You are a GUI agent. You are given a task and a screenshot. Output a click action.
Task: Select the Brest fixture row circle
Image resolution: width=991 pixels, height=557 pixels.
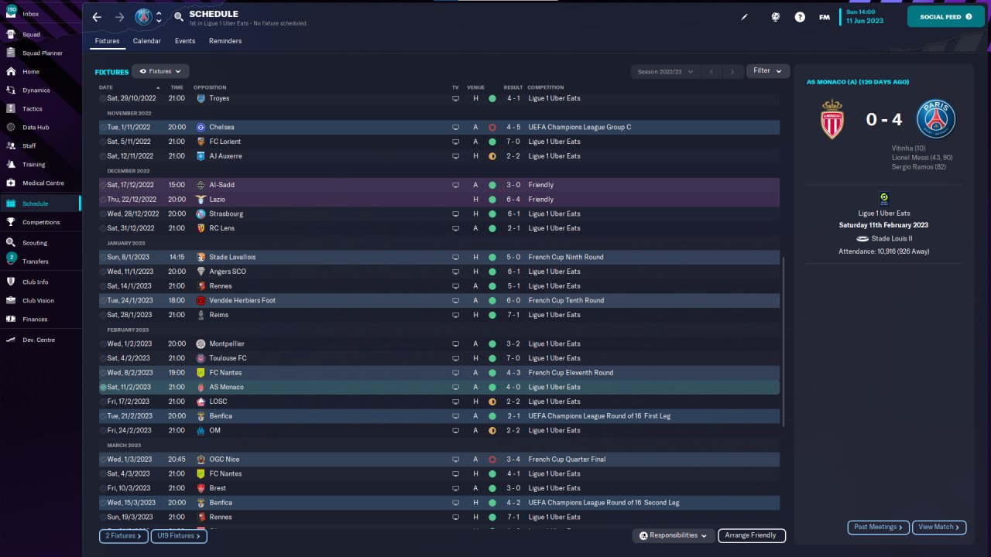pos(103,488)
